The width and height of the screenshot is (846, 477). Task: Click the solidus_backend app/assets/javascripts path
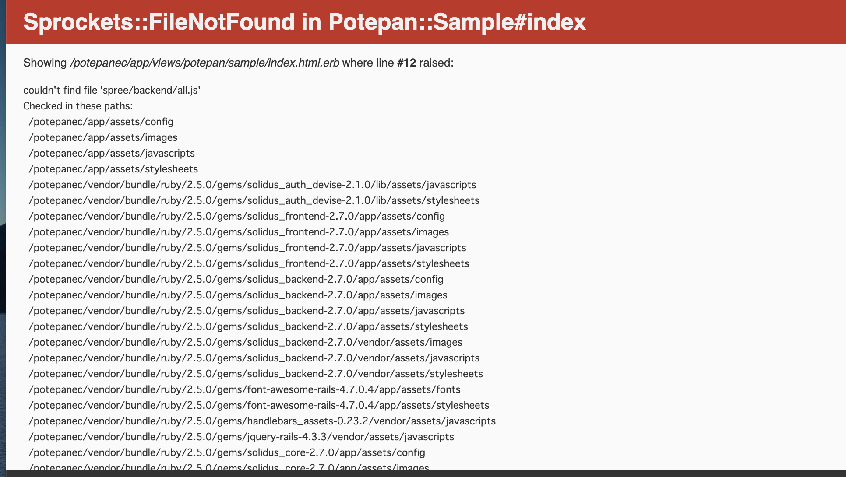click(247, 311)
